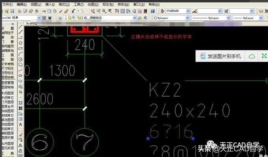The width and height of the screenshot is (268, 157).
Task: Click the Save icon in the standard toolbar
Action: tap(12, 11)
